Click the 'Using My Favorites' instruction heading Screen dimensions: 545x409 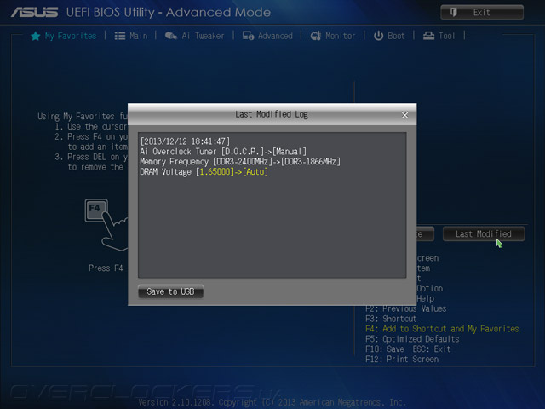point(83,116)
